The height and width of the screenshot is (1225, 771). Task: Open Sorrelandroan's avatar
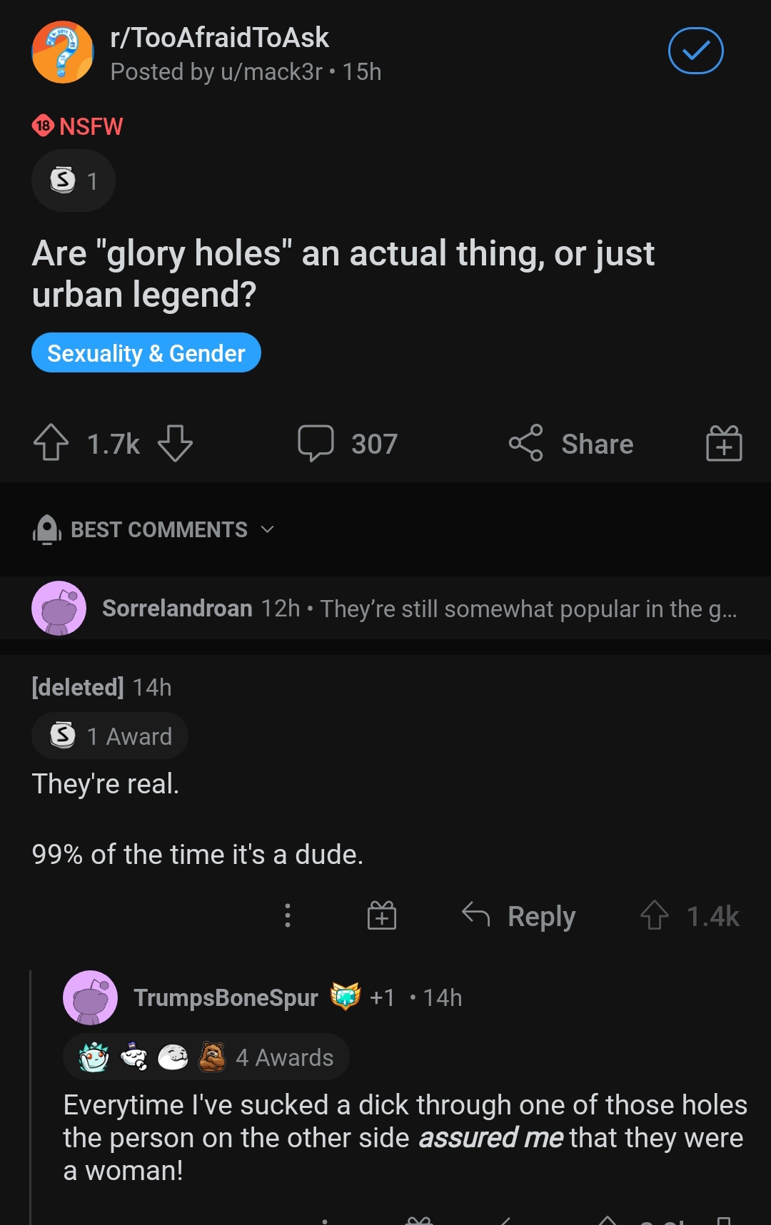[x=59, y=609]
